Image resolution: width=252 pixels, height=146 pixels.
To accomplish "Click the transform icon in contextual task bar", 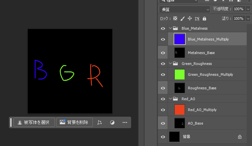I will tap(99, 123).
